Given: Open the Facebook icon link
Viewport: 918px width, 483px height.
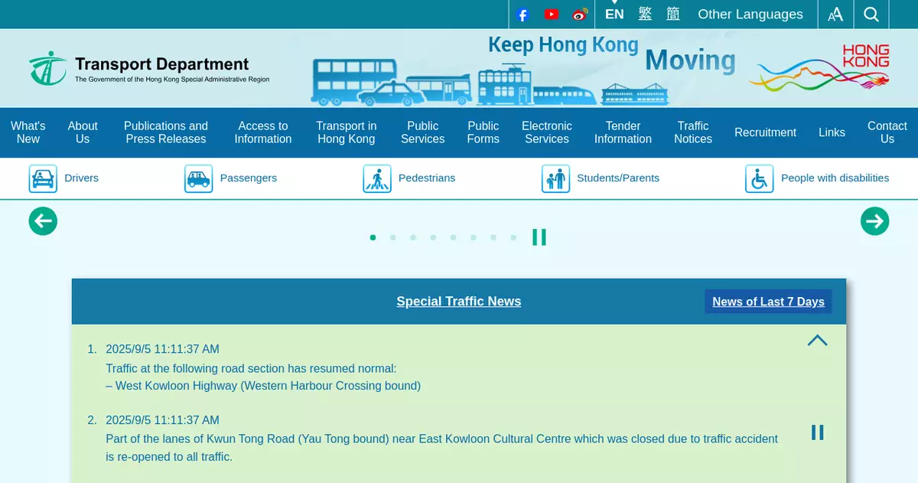Looking at the screenshot, I should 522,15.
